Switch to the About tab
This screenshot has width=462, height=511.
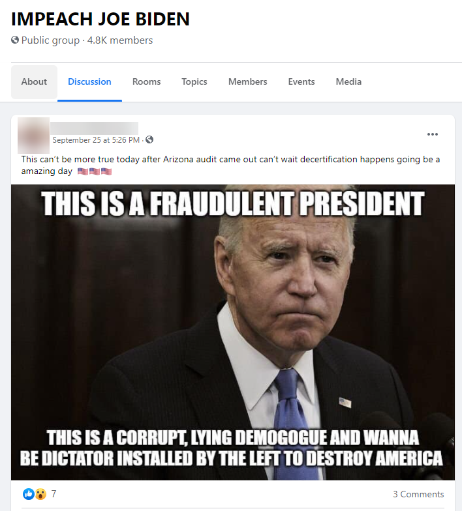click(34, 82)
